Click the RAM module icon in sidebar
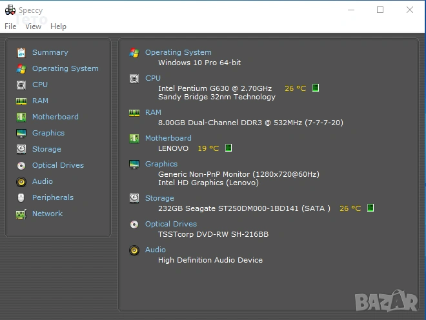Image resolution: width=426 pixels, height=320 pixels. (x=21, y=101)
